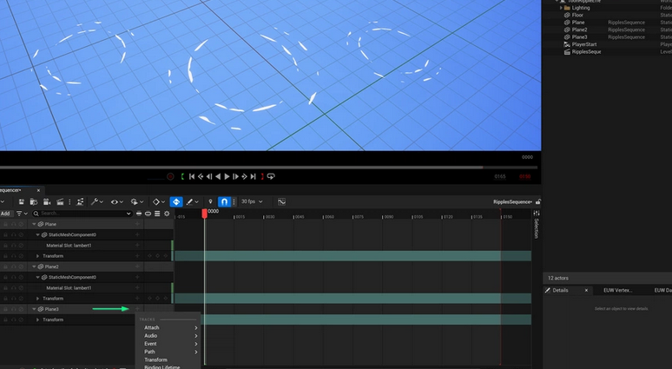Open the curve editor icon
This screenshot has width=672, height=369.
pyautogui.click(x=281, y=201)
